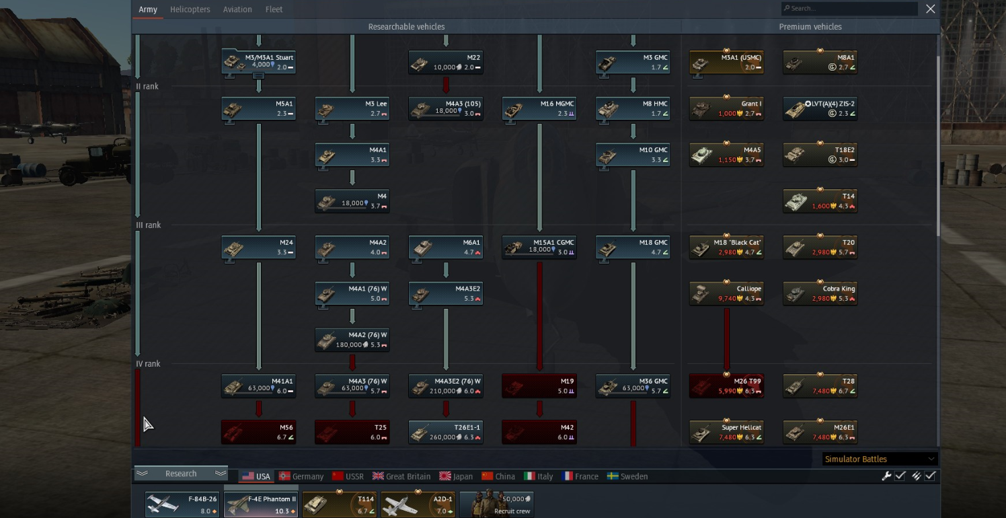Select the premium T28 card
Viewport: 1006px width, 518px height.
(820, 386)
